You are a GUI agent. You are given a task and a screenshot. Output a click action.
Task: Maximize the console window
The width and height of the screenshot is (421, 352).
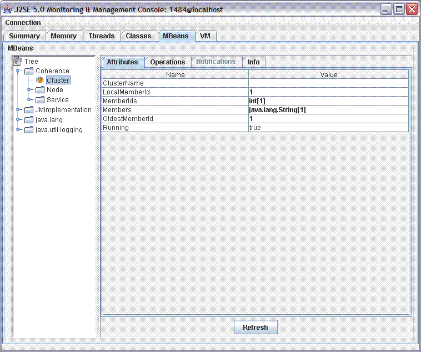[399, 9]
